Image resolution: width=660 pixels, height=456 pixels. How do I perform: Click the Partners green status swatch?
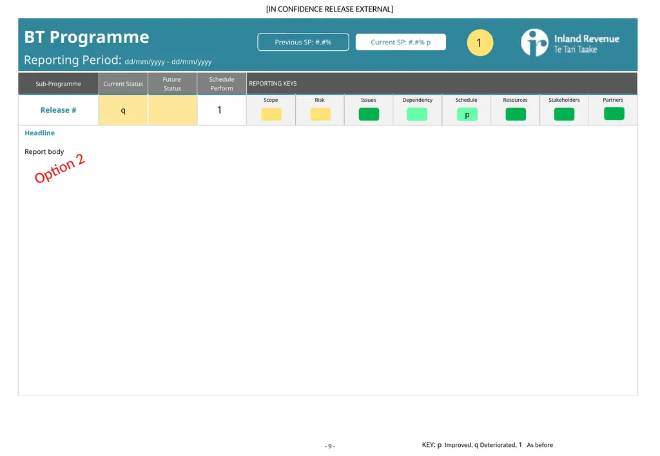tap(614, 113)
